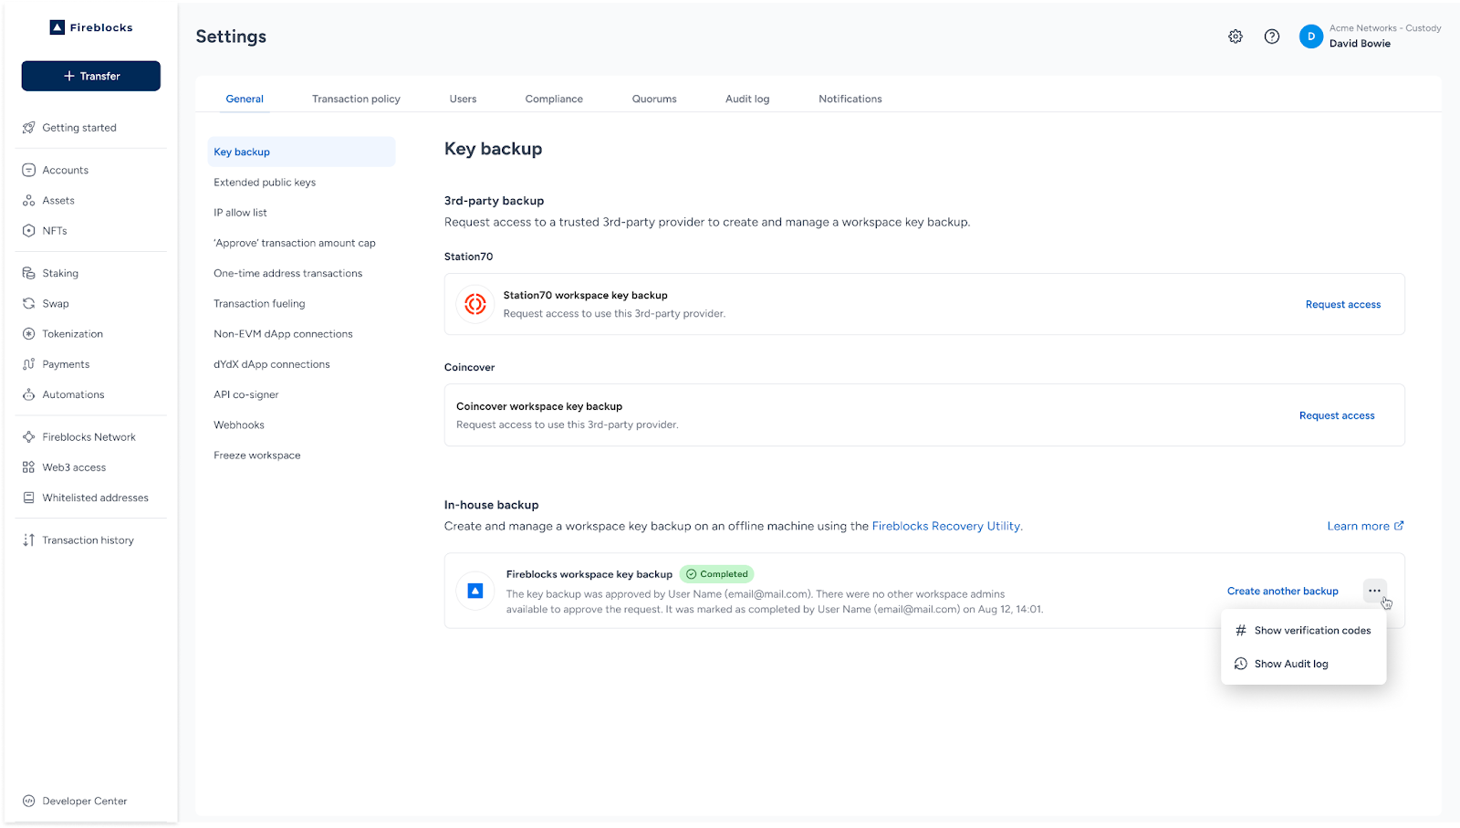Click the Transaction history arrows icon
The image size is (1460, 828).
[x=28, y=540]
